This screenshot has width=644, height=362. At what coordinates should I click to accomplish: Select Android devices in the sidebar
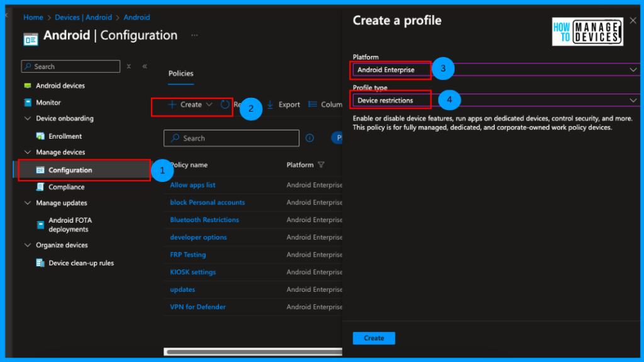coord(60,85)
